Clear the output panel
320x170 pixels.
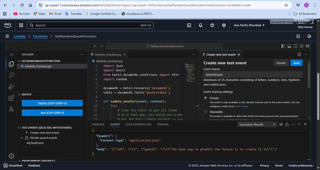281,124
